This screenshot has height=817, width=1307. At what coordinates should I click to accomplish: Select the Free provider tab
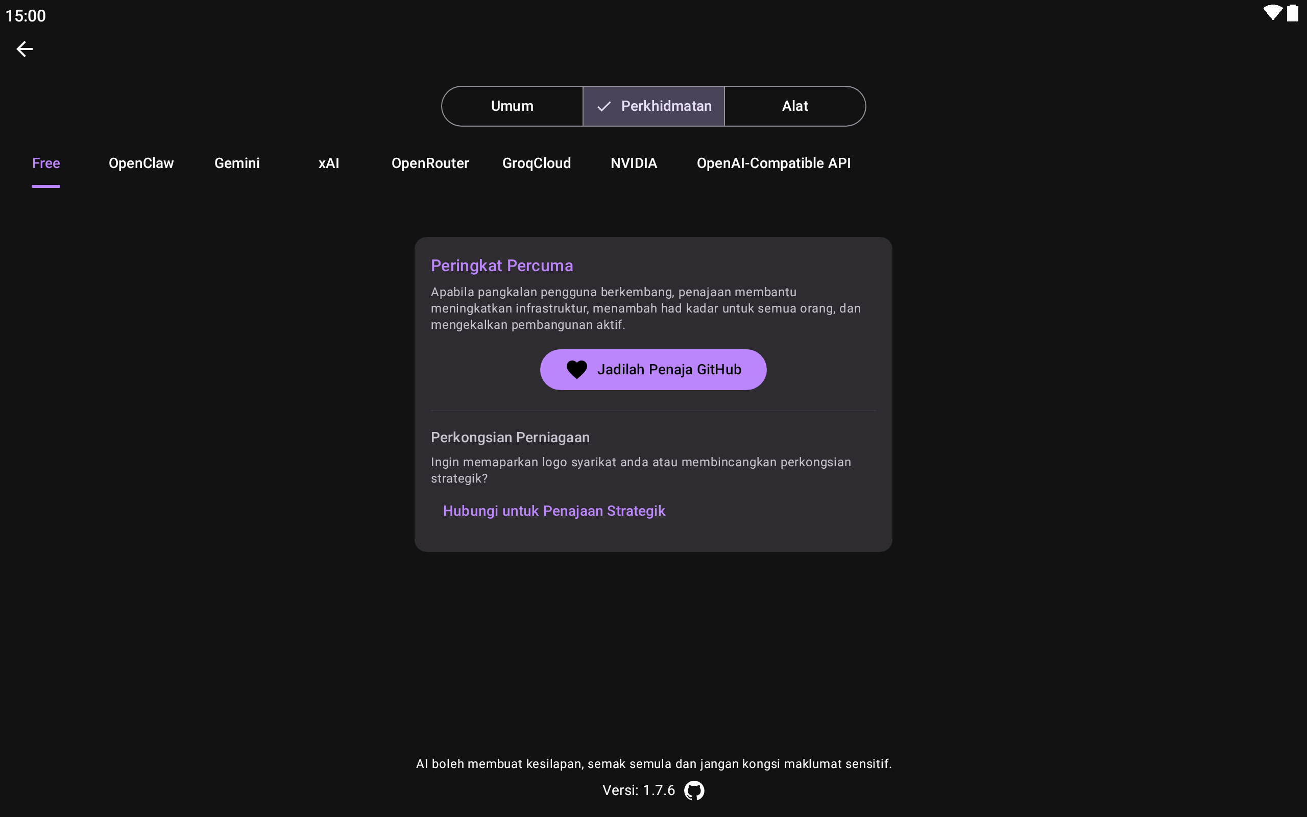click(46, 163)
